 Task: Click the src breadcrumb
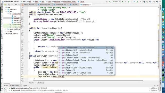29,2
